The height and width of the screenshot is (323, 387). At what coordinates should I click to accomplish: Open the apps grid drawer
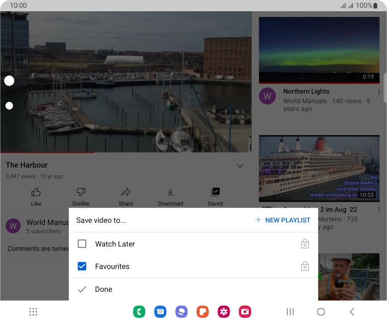(33, 312)
